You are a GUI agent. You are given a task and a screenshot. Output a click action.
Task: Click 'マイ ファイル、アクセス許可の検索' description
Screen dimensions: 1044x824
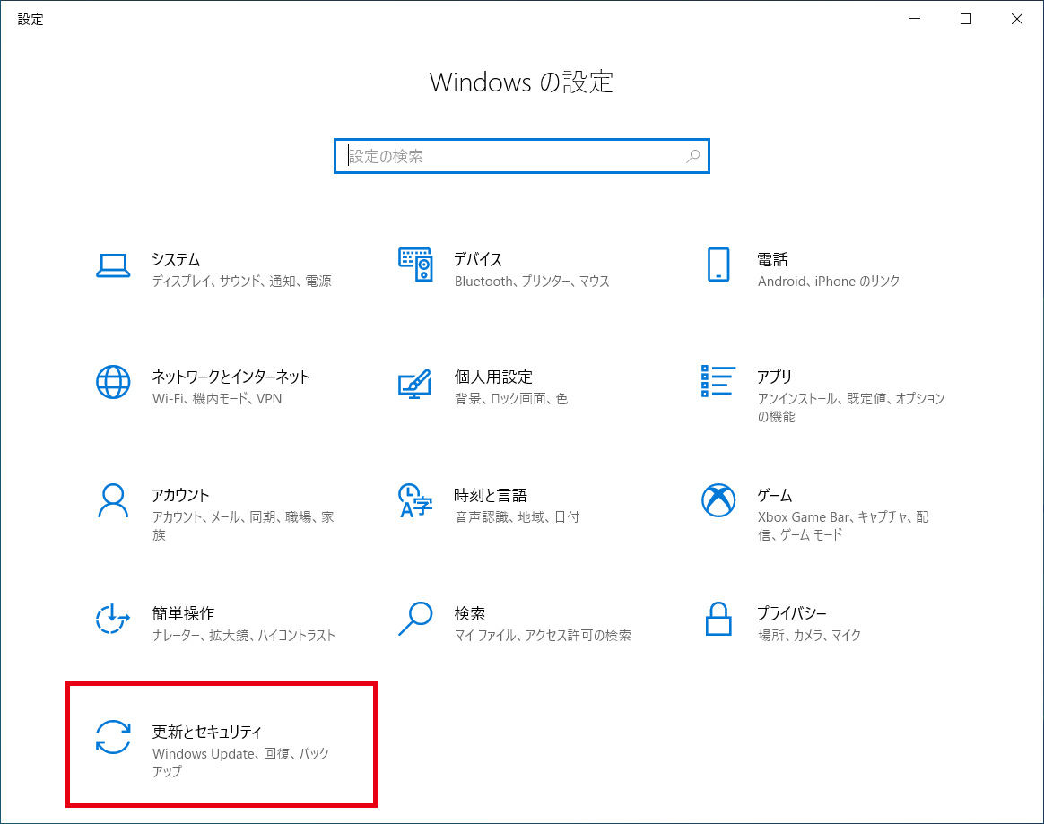click(x=543, y=635)
